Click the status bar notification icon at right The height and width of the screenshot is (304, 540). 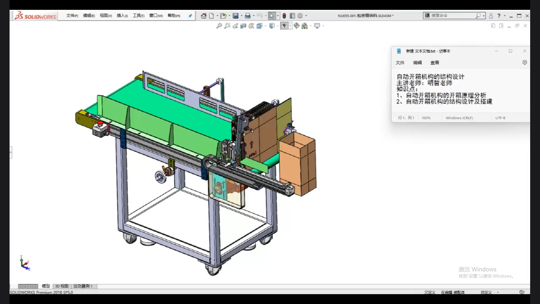coord(522,292)
